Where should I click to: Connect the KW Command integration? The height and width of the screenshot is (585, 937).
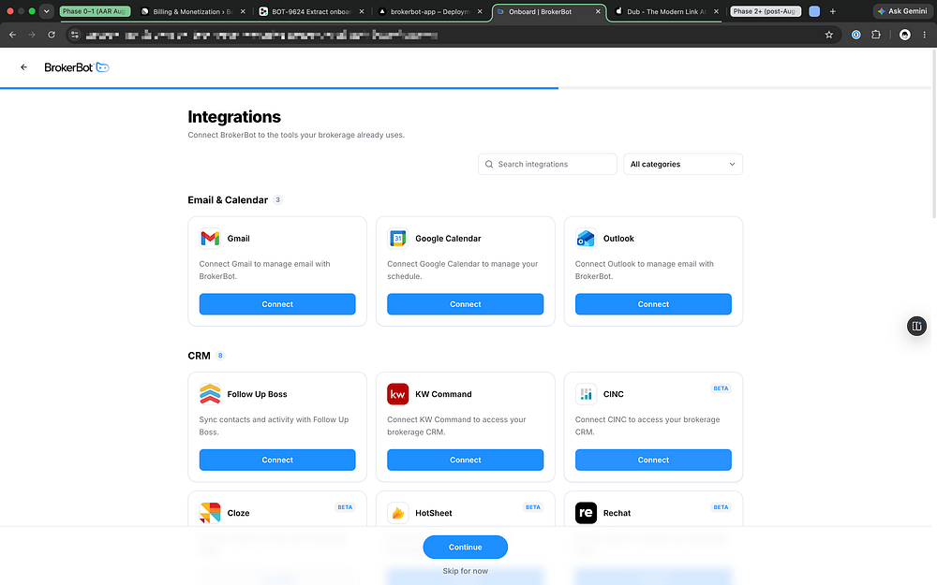tap(466, 460)
